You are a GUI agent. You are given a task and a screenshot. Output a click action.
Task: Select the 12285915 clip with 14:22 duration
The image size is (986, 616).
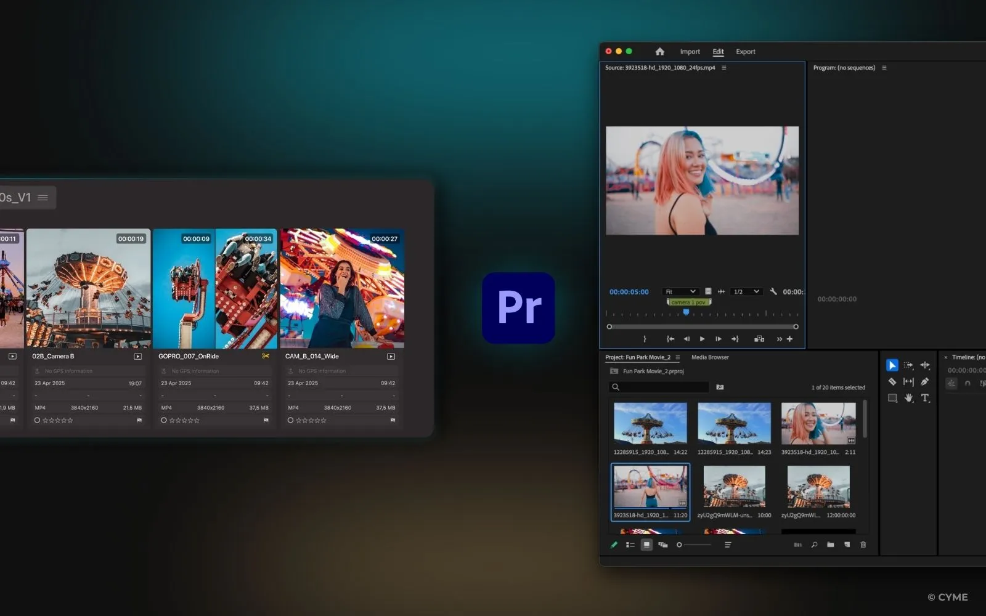(x=650, y=428)
